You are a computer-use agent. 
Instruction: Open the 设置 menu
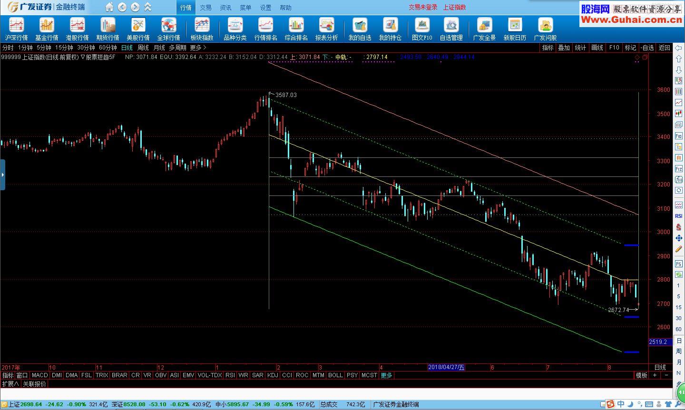[265, 8]
